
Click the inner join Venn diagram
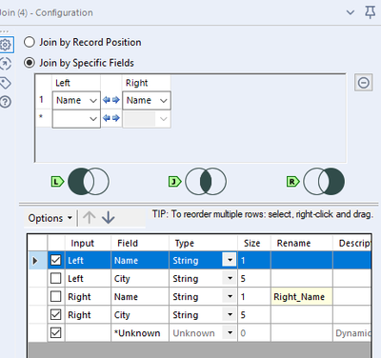tap(206, 181)
